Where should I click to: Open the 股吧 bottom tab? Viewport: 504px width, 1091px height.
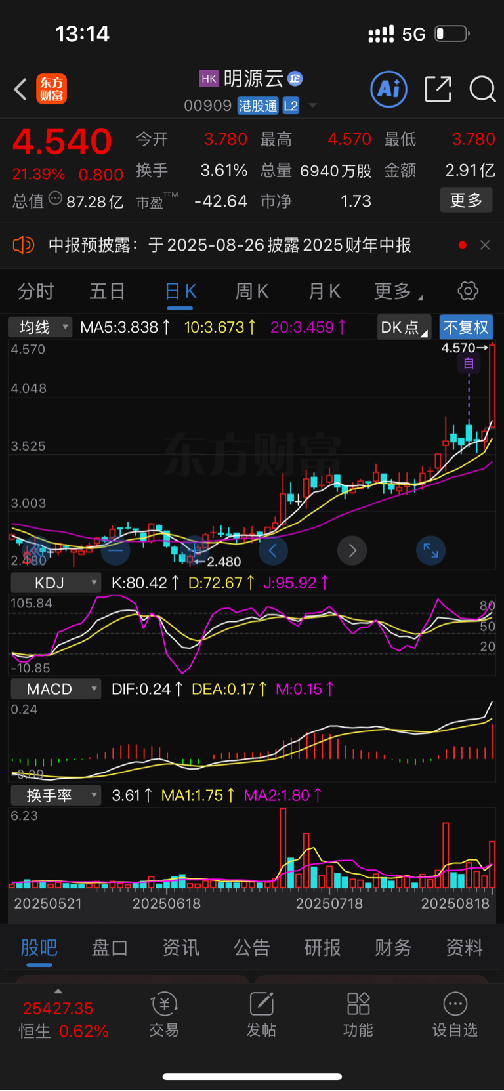point(39,947)
